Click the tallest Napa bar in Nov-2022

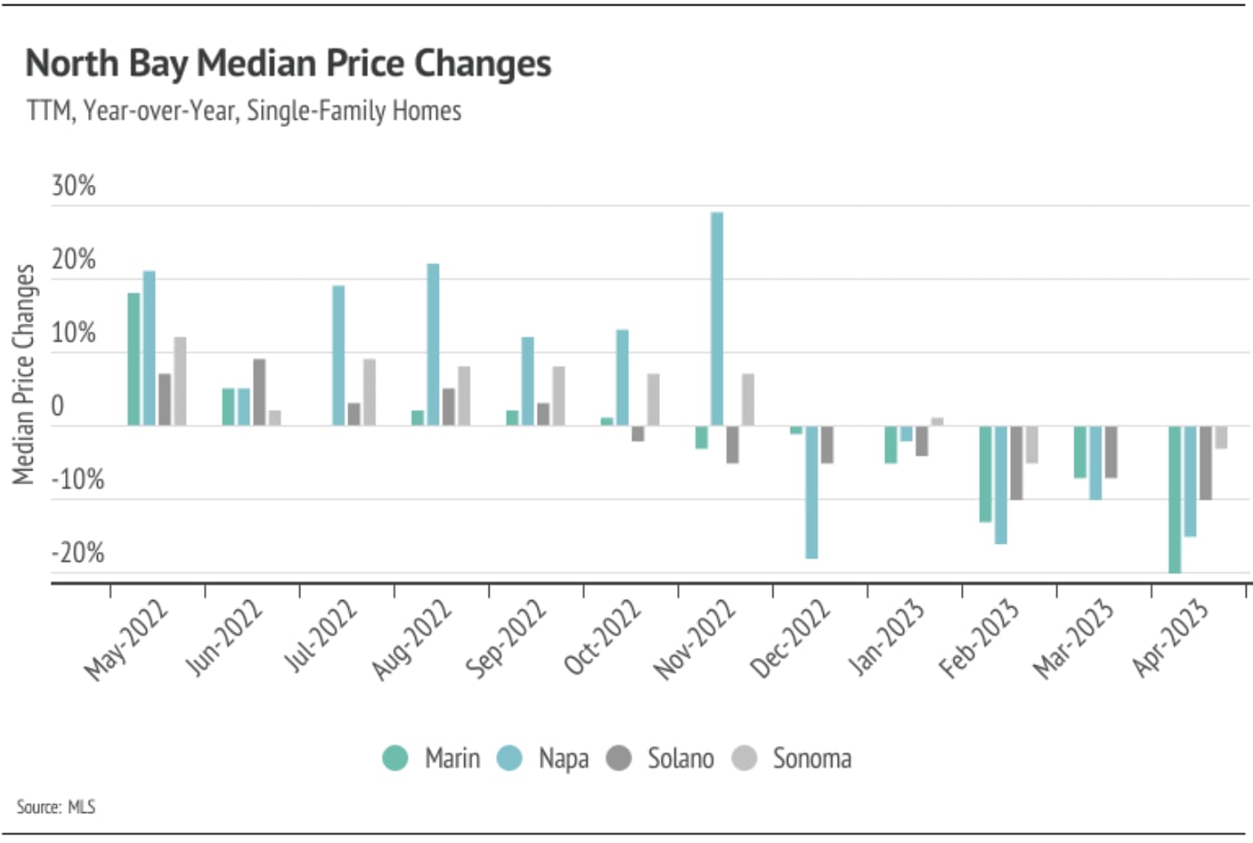716,318
